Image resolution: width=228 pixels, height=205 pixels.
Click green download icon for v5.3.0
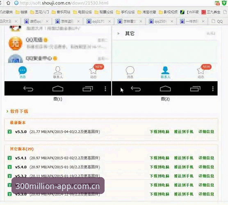(x=9, y=194)
